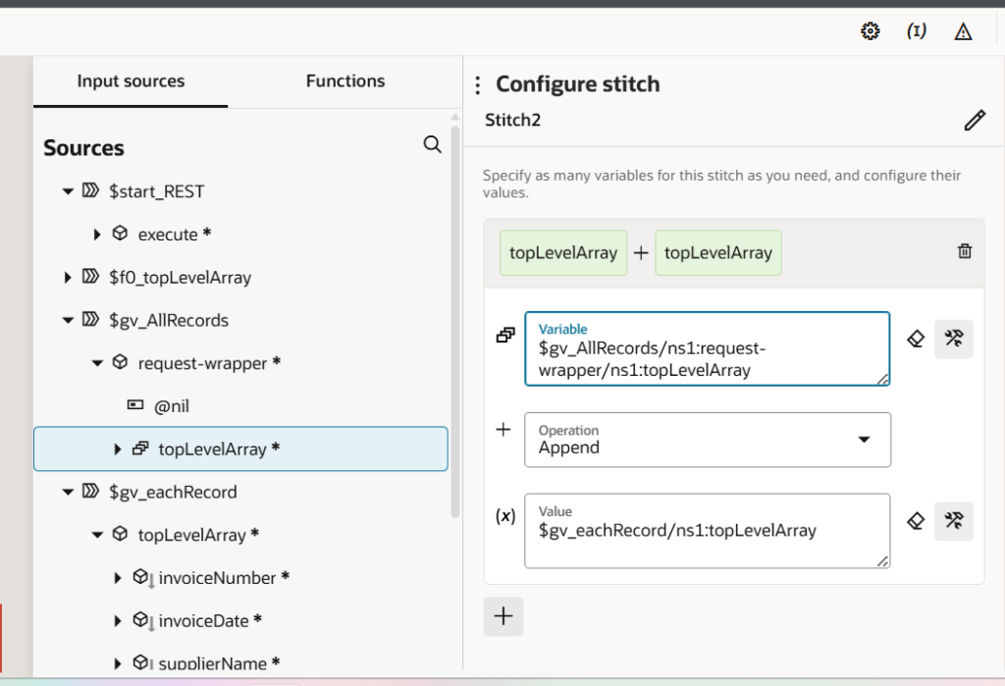Click the plus button to add variable
Image resolution: width=1005 pixels, height=686 pixels.
click(503, 616)
